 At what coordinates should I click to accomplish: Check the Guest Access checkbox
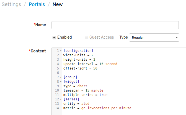(x=86, y=38)
